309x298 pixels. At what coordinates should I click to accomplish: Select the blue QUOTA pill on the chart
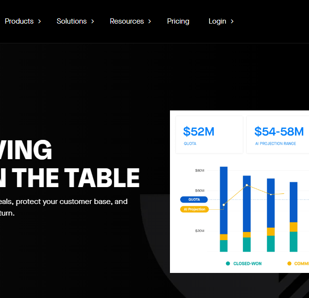(x=194, y=199)
